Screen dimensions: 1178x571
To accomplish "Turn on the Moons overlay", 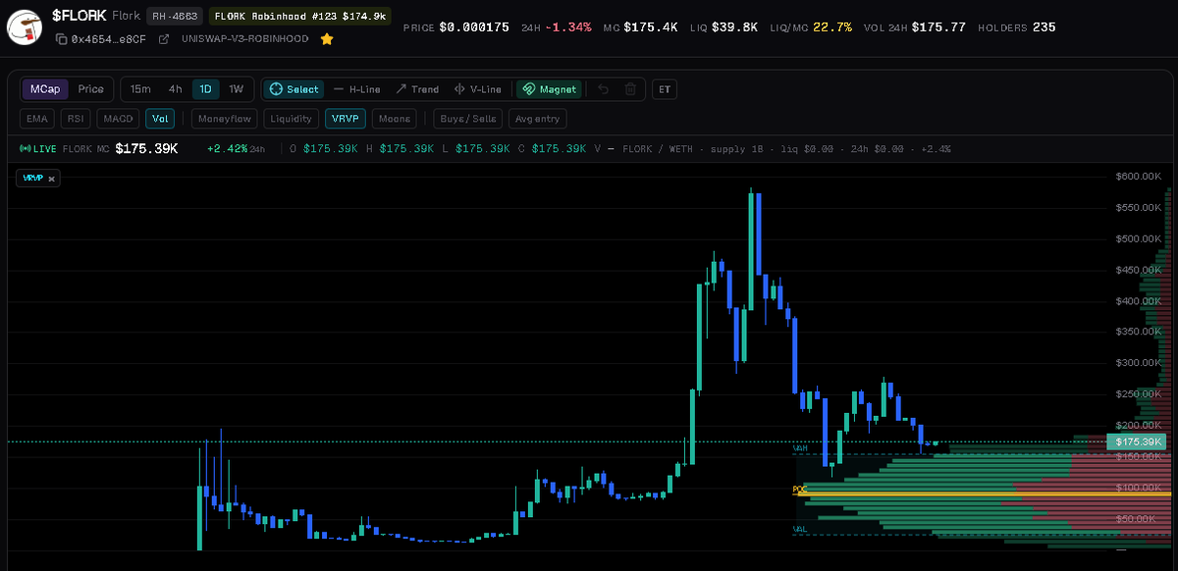I will pos(394,119).
